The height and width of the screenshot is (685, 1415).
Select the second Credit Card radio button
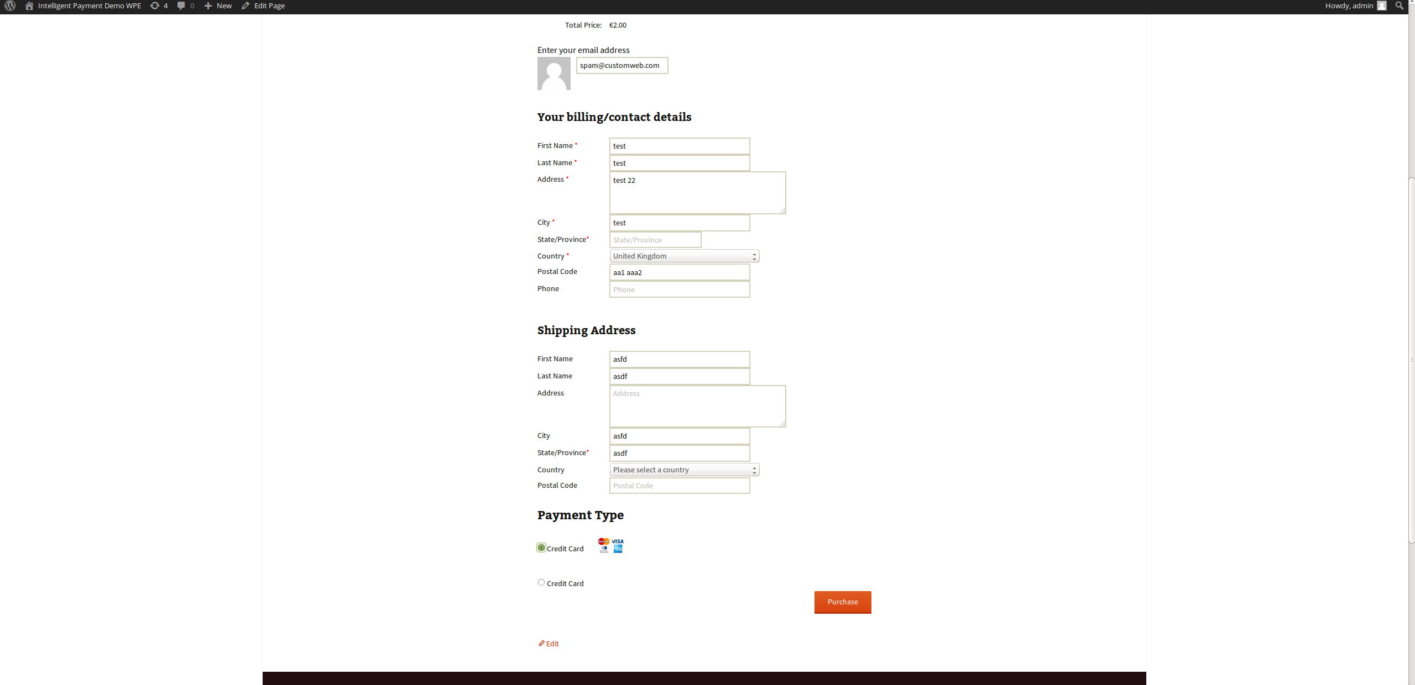tap(541, 582)
